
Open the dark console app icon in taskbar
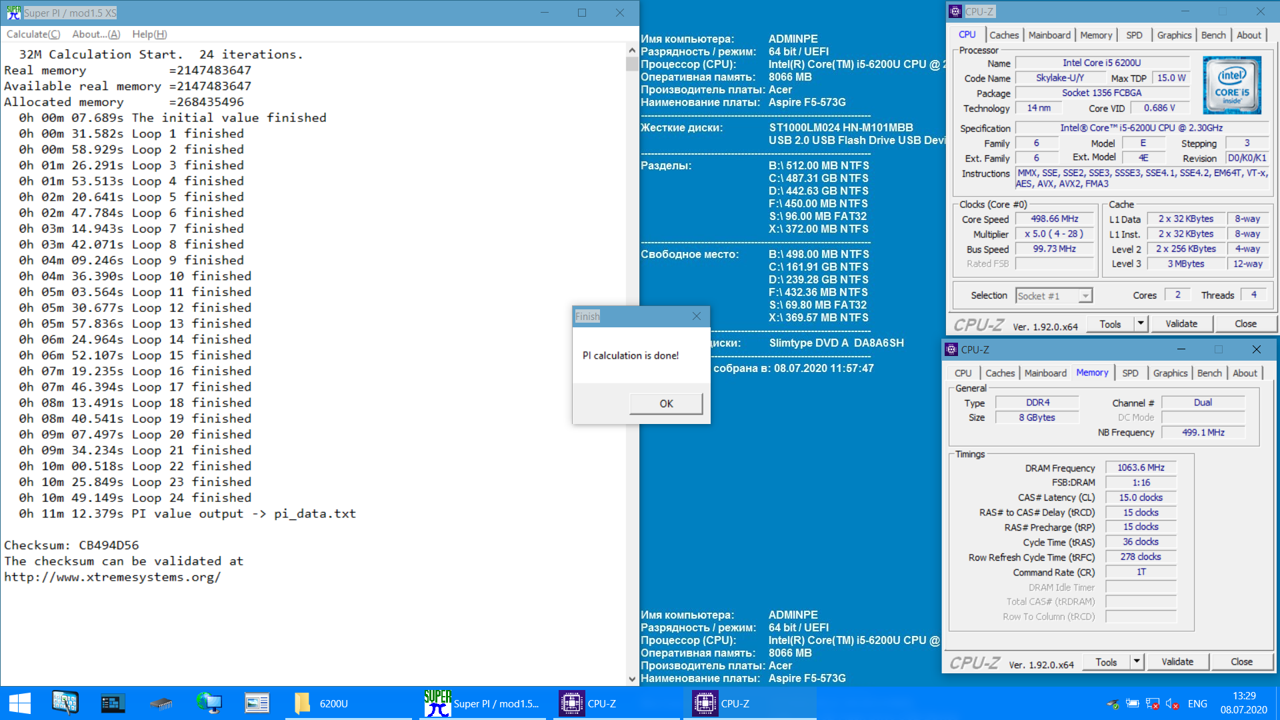[113, 703]
